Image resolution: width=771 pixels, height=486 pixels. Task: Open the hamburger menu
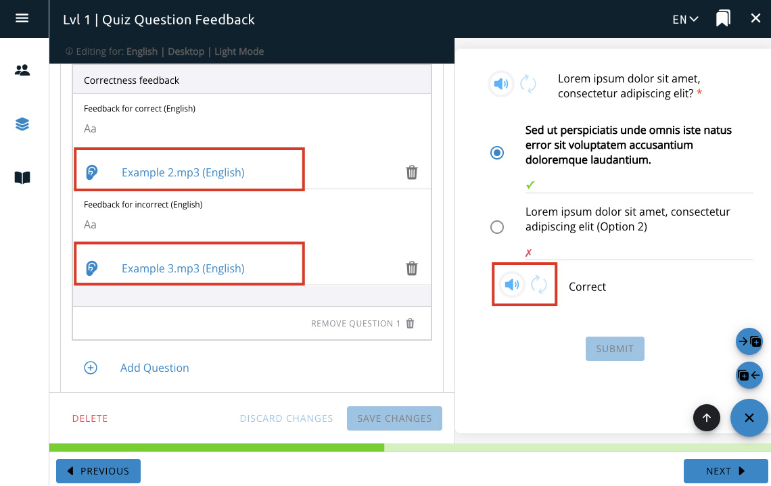coord(22,18)
